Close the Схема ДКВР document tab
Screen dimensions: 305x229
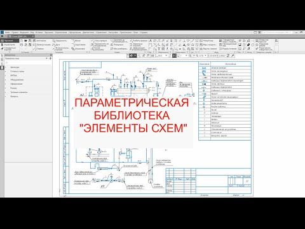33,36
